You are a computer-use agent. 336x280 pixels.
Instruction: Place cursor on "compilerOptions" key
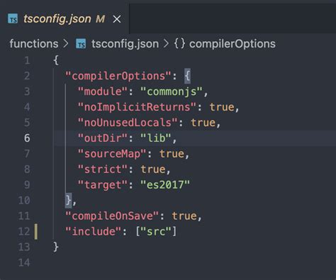(118, 76)
